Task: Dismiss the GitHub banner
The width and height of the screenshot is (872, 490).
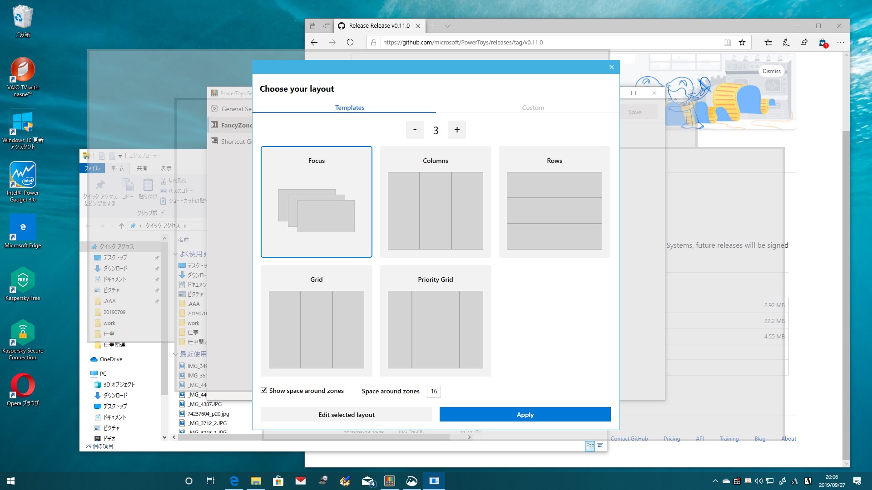Action: point(772,71)
